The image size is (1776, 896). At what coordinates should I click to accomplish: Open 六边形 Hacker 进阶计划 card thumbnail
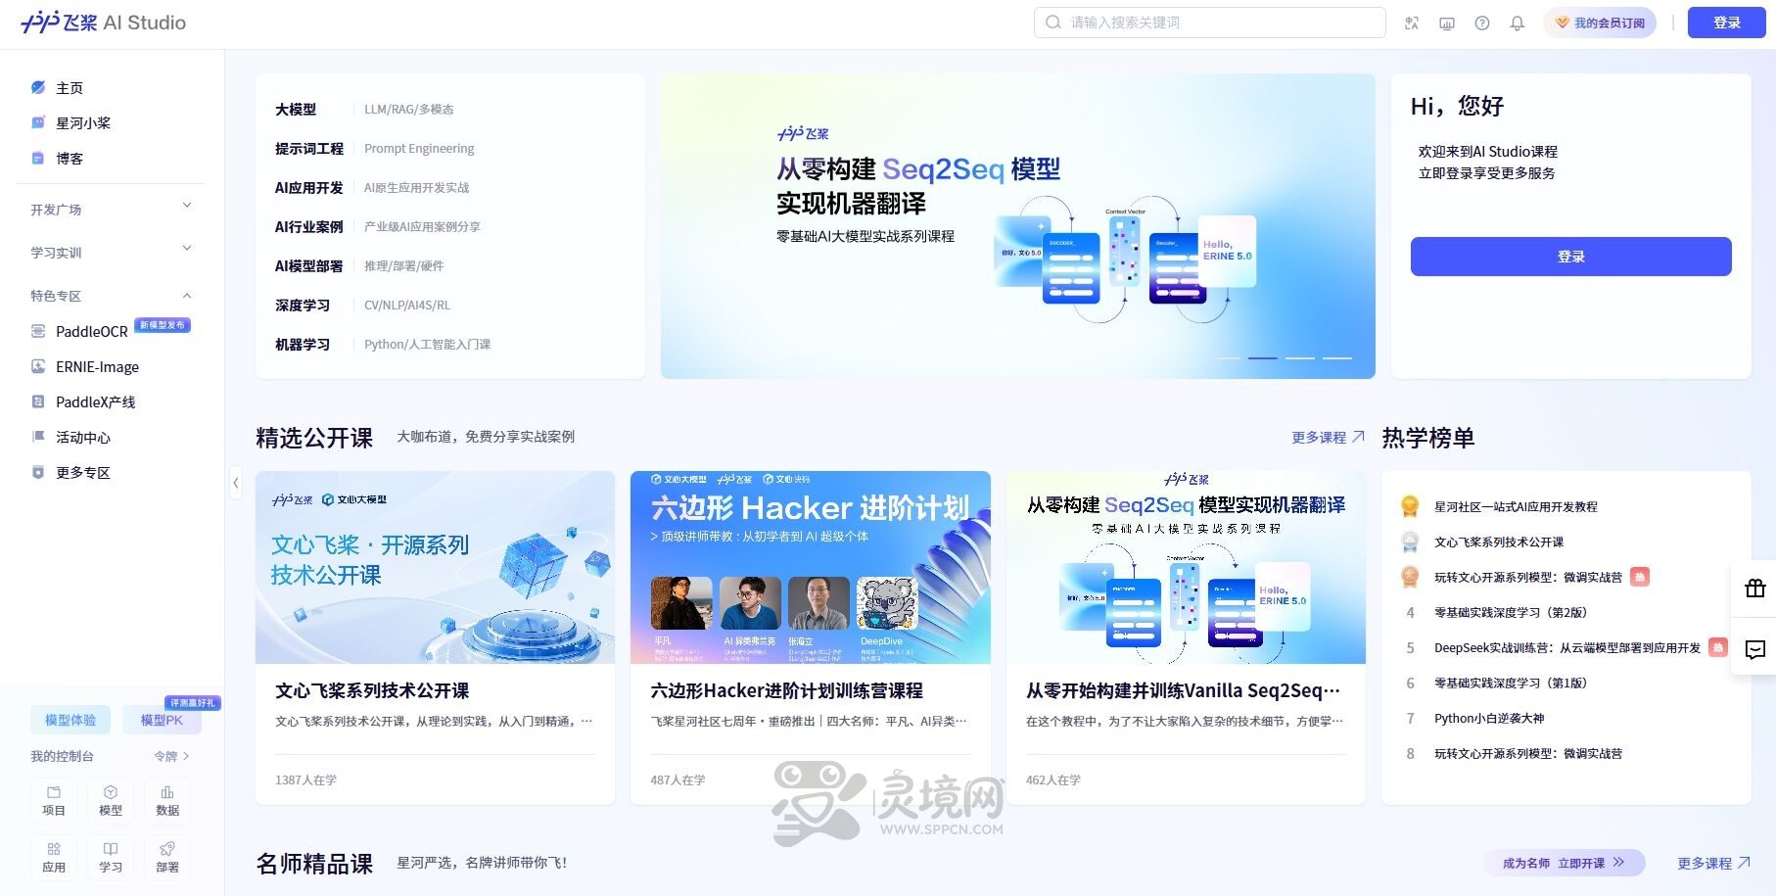[811, 568]
